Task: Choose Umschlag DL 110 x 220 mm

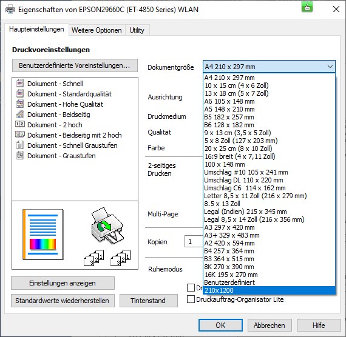Action: 269,180
